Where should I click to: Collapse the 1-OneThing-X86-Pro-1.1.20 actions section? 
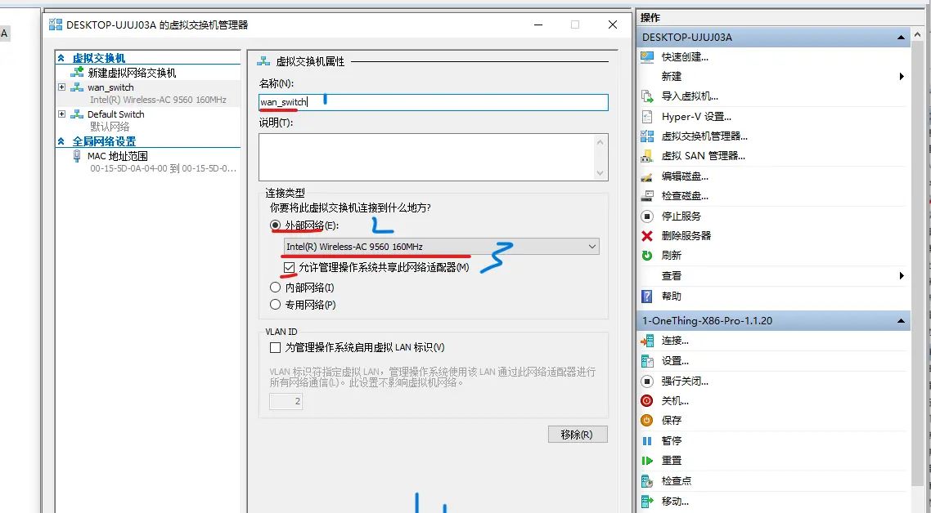[x=901, y=321]
